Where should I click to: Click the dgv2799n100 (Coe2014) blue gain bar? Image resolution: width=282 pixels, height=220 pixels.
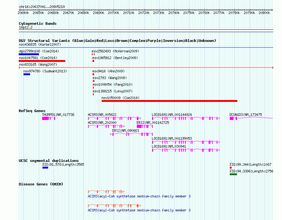(x=29, y=54)
